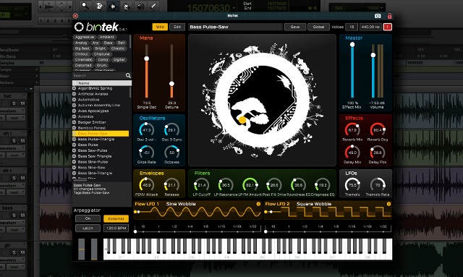Click the Global button
The width and height of the screenshot is (463, 277).
(x=318, y=27)
